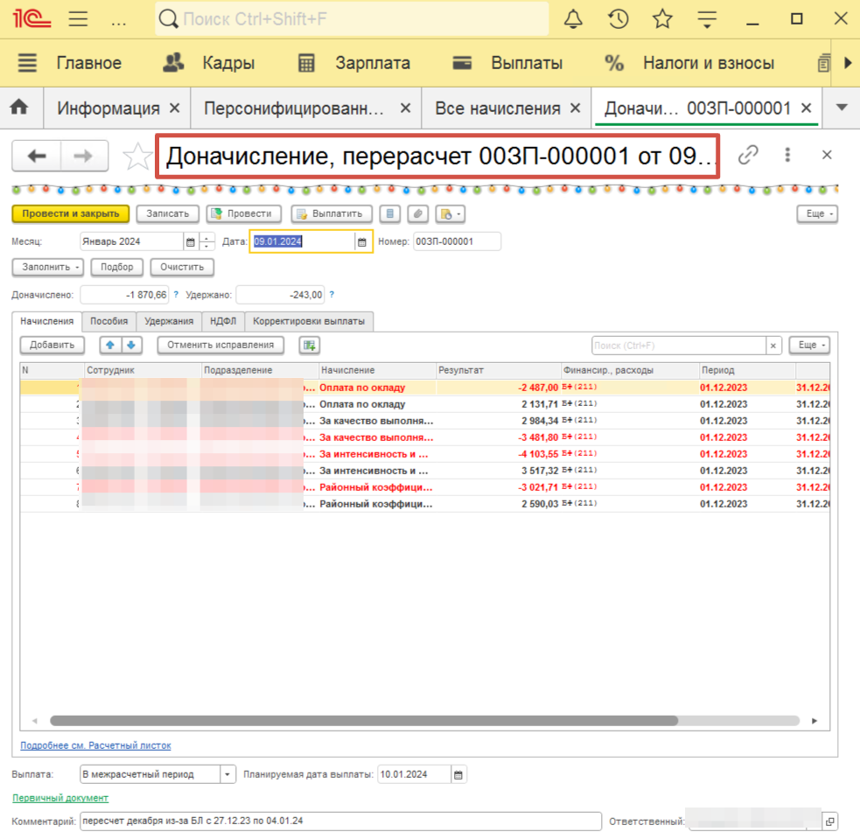Step the month with spinner control
The width and height of the screenshot is (860, 839).
pos(206,241)
